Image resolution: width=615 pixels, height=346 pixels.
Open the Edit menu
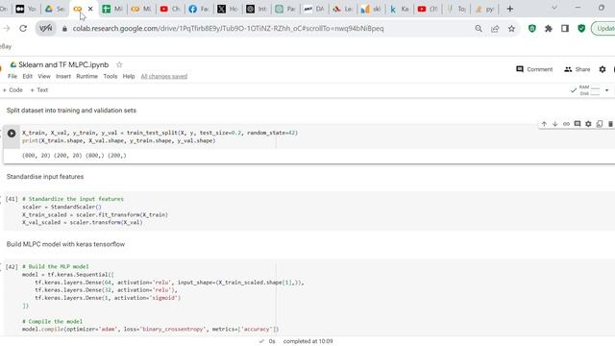[28, 76]
